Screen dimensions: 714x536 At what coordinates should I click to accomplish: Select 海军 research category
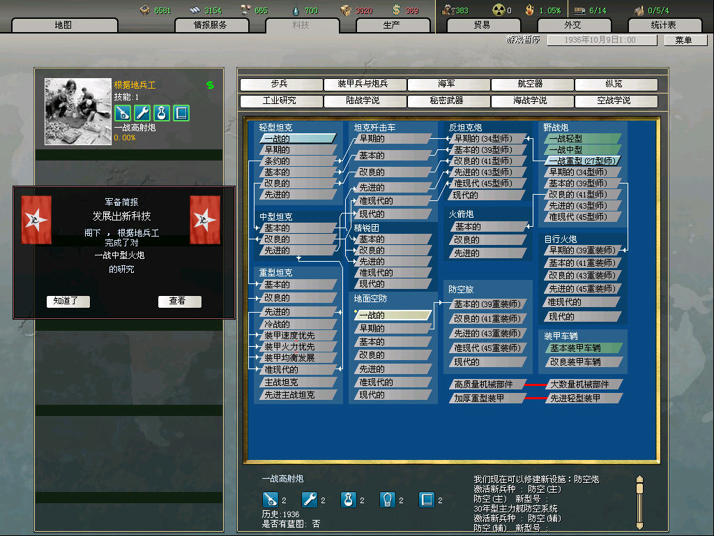[448, 84]
